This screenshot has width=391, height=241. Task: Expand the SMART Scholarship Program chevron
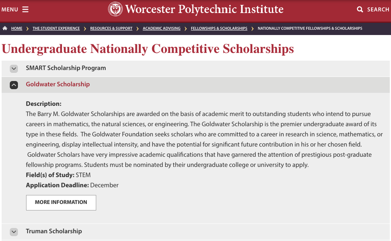point(14,69)
